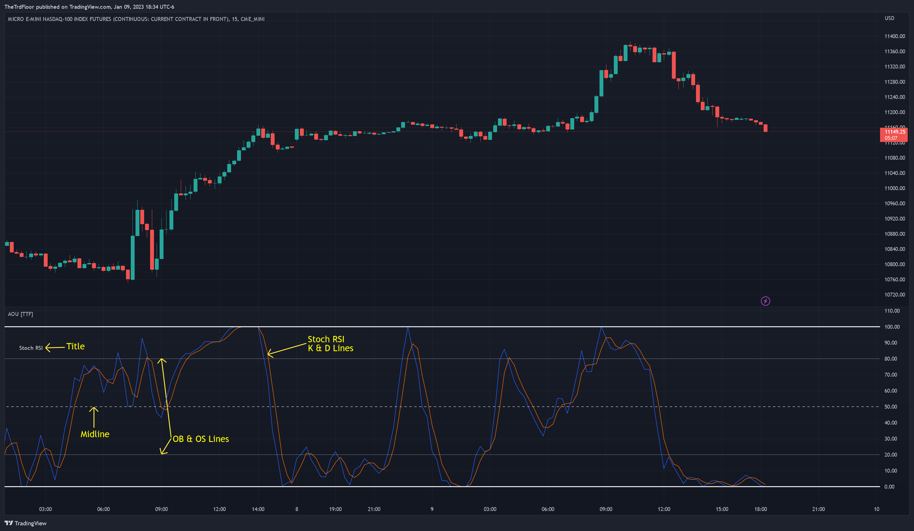Click the 10800.00 price axis label

[x=894, y=264]
